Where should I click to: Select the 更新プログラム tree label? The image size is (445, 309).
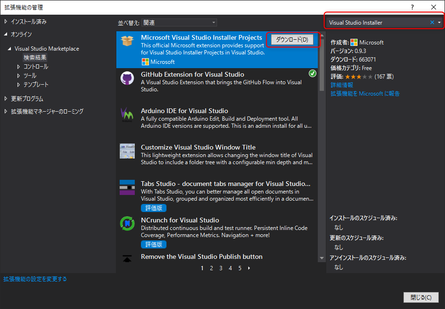27,99
